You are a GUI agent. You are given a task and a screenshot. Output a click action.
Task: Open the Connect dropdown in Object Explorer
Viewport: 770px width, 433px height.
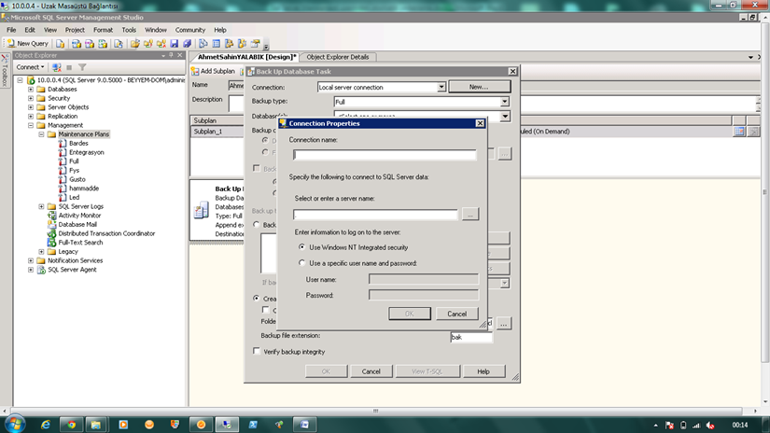30,67
